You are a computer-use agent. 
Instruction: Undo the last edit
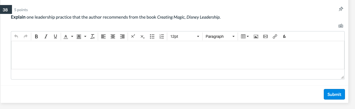coord(16,36)
